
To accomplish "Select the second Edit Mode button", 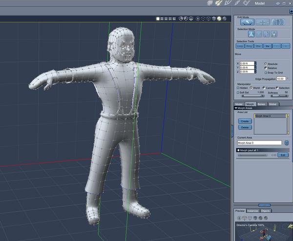I will (263, 22).
